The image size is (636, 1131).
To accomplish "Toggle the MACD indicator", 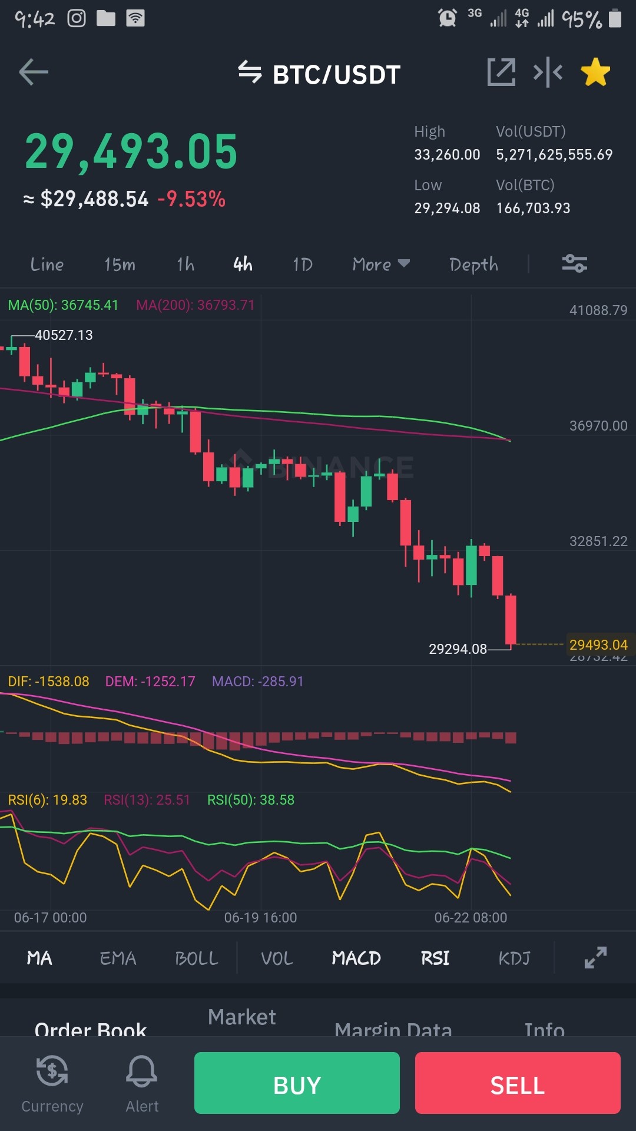I will pos(356,958).
